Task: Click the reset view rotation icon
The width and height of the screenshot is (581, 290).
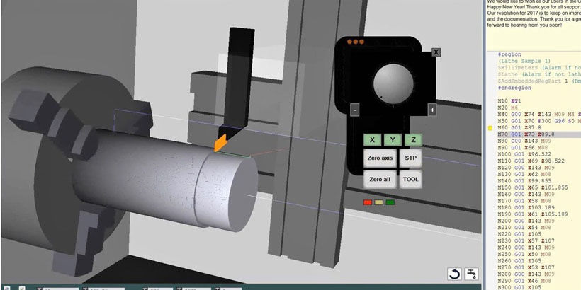Action: 454,274
